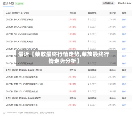Click the 指导价 header in the 88kW group
Viewport: 133px width, 116px height.
pyautogui.click(x=113, y=98)
